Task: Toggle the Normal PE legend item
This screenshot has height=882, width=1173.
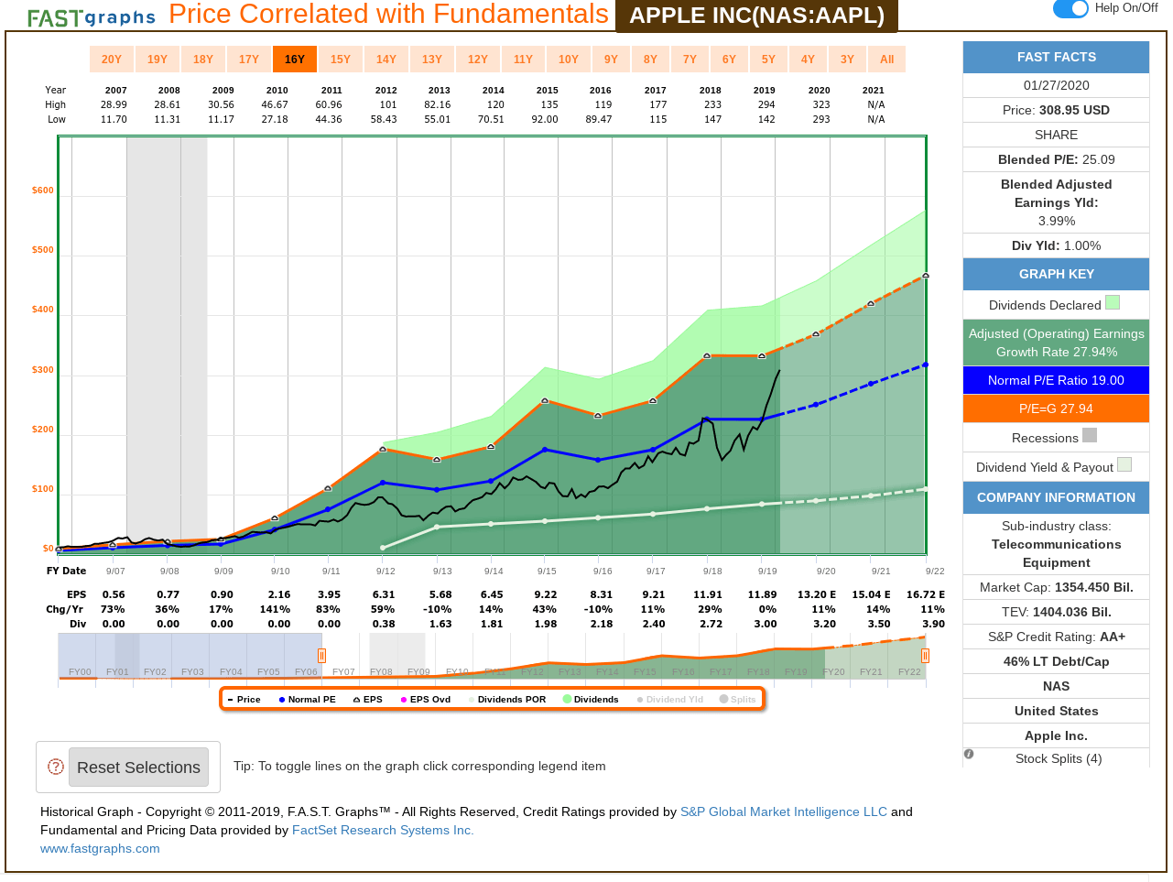Action: tap(308, 700)
